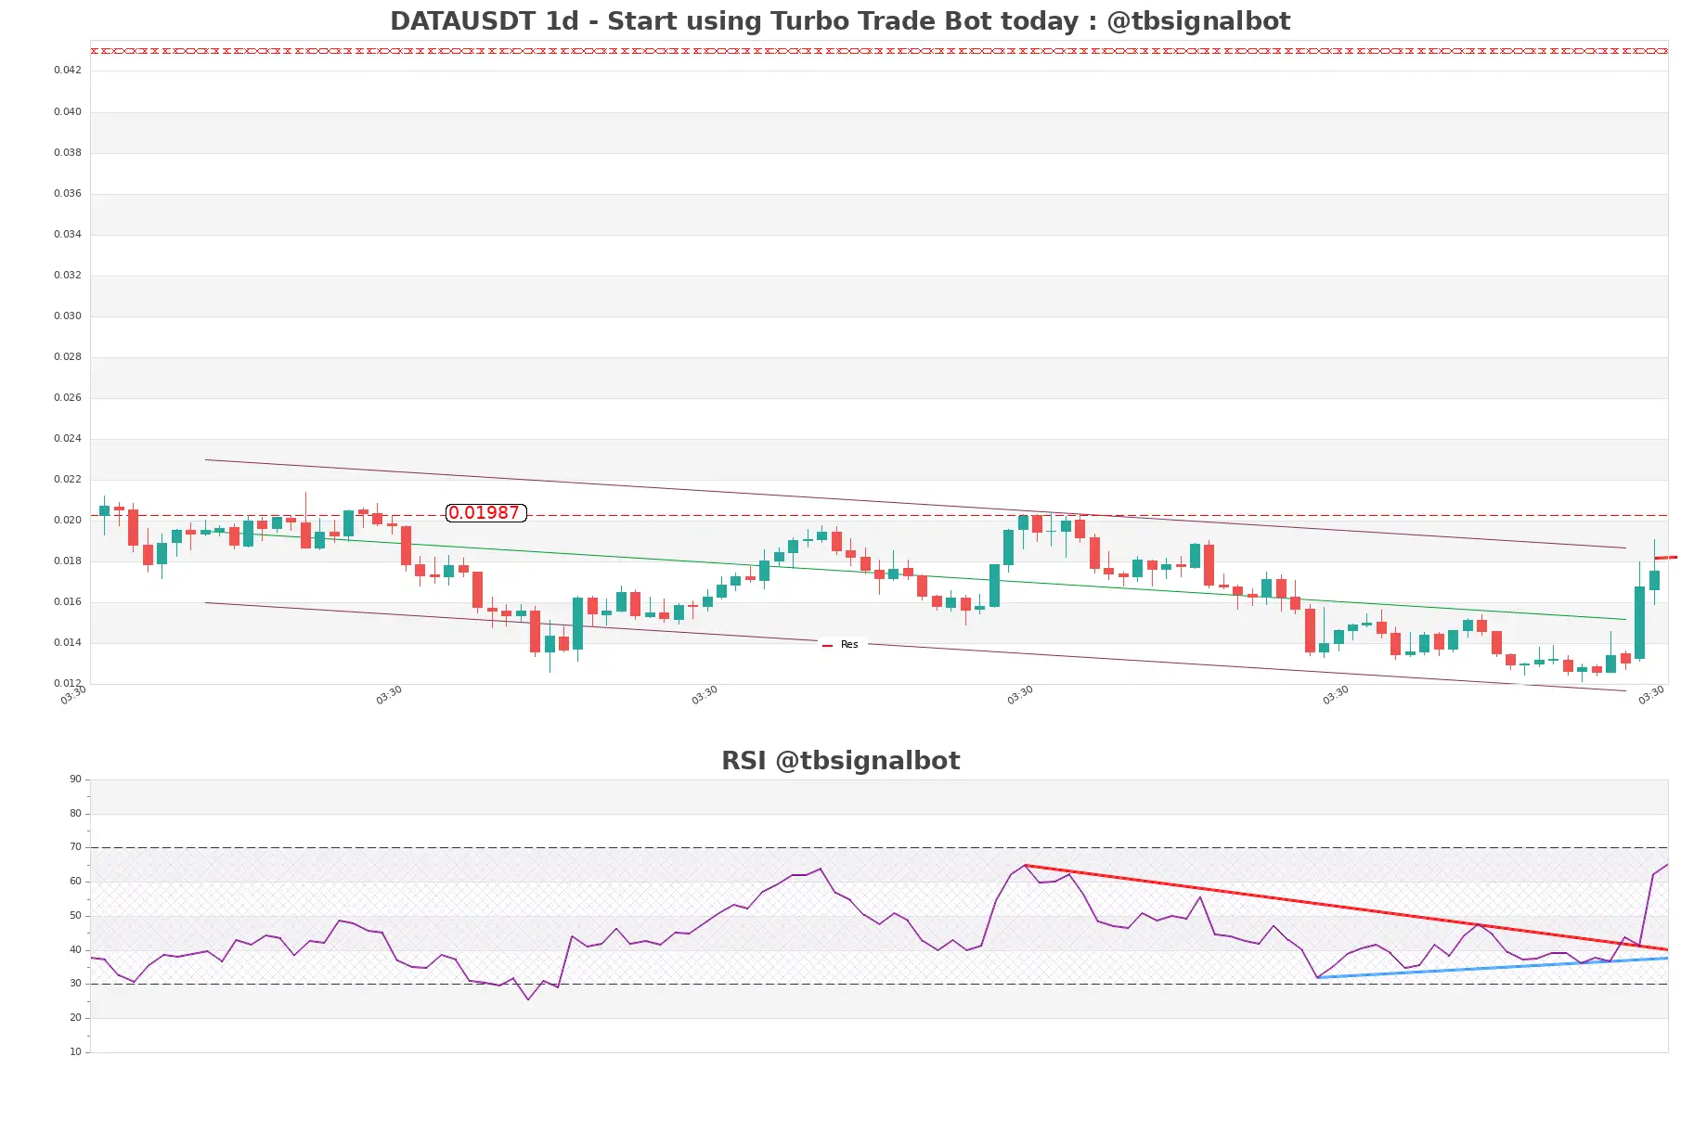Click the 0.028 price axis label
This screenshot has width=1681, height=1121.
[68, 357]
